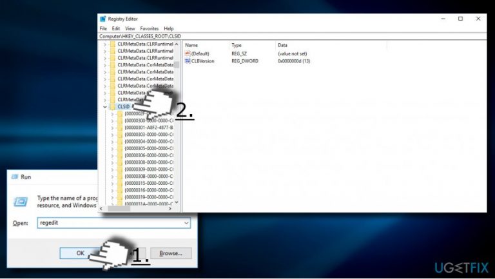Viewport: 495px width, 279px height.
Task: Expand the {0000030B-0000-0000 key
Action: (112, 176)
